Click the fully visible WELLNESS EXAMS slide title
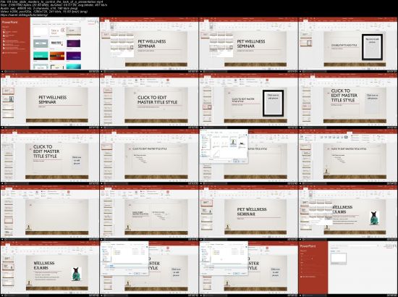This screenshot has height=297, width=398. (x=44, y=265)
